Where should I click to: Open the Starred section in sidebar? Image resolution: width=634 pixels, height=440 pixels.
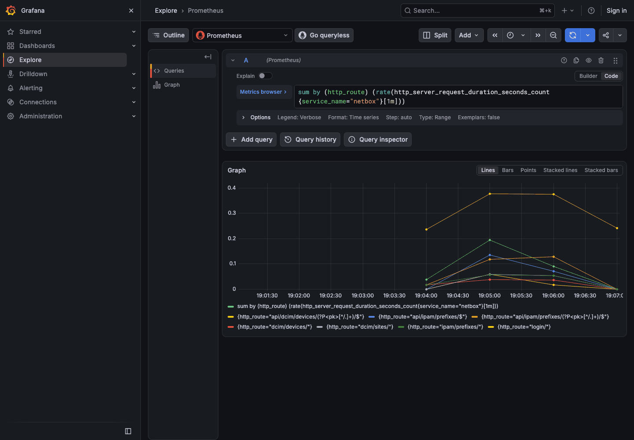(30, 32)
